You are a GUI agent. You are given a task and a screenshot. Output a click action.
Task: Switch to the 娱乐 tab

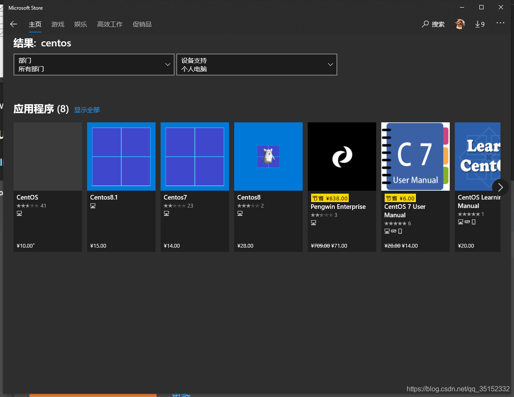81,24
